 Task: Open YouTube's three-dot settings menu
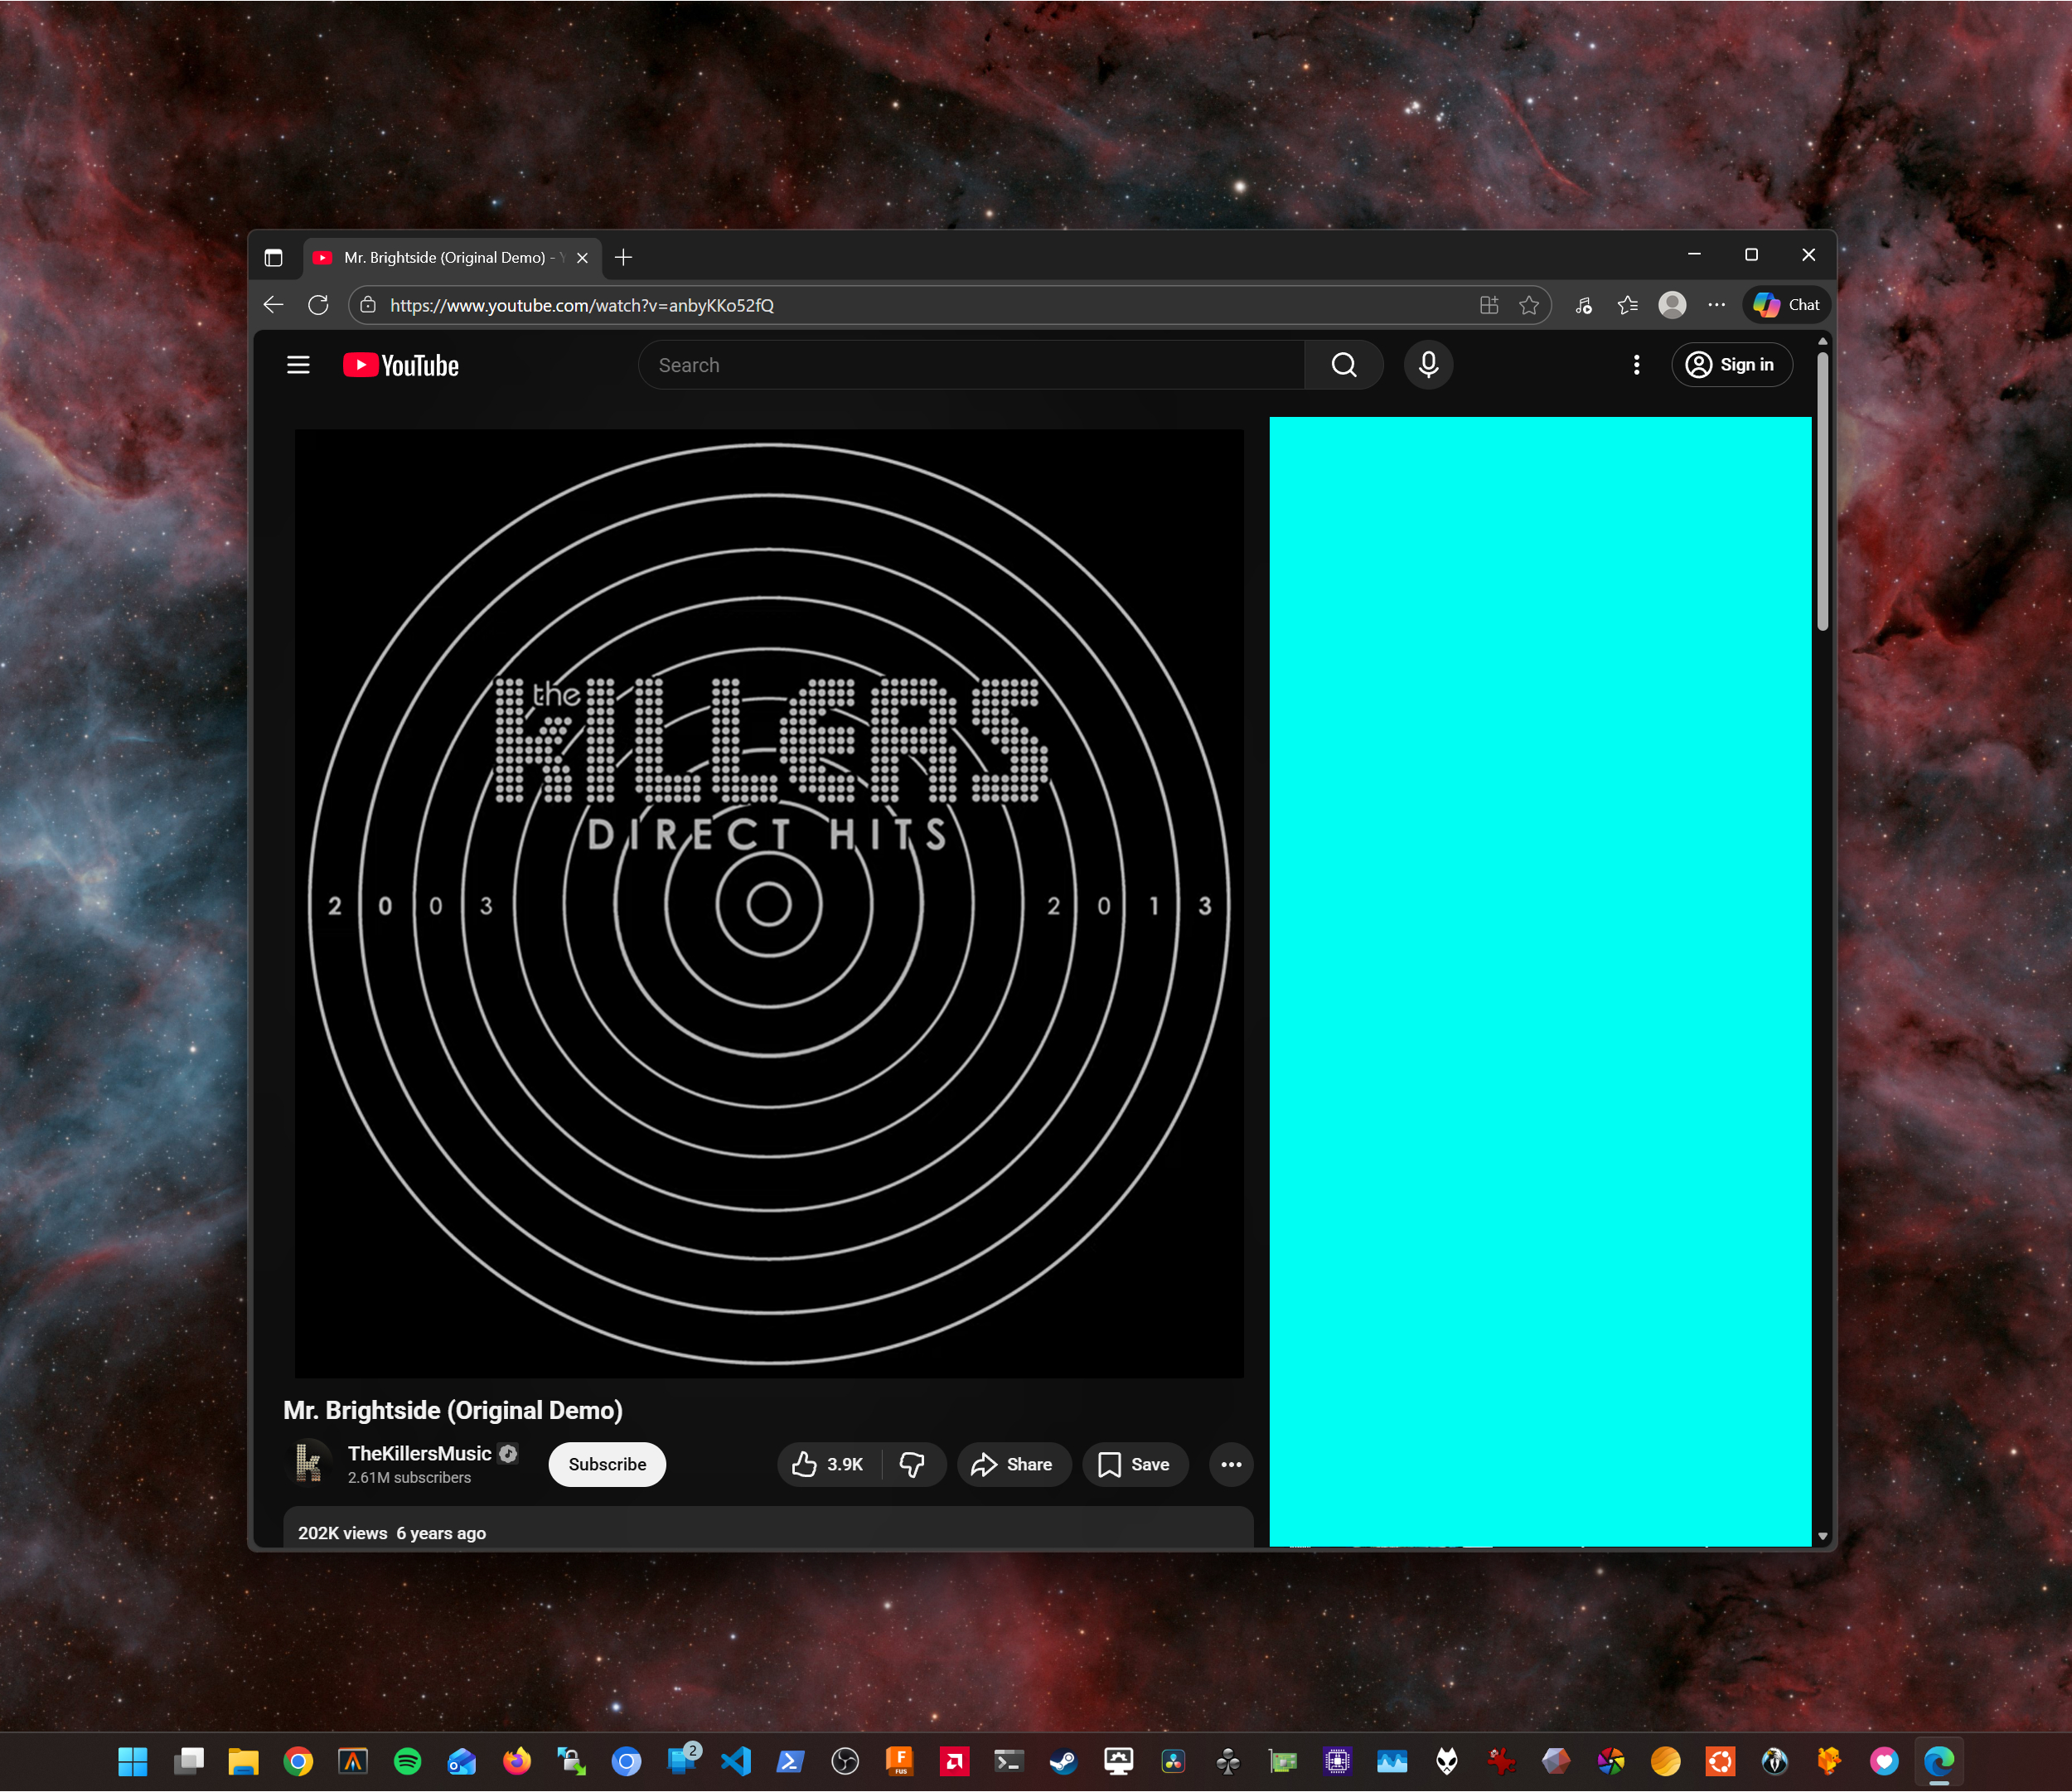click(1636, 364)
